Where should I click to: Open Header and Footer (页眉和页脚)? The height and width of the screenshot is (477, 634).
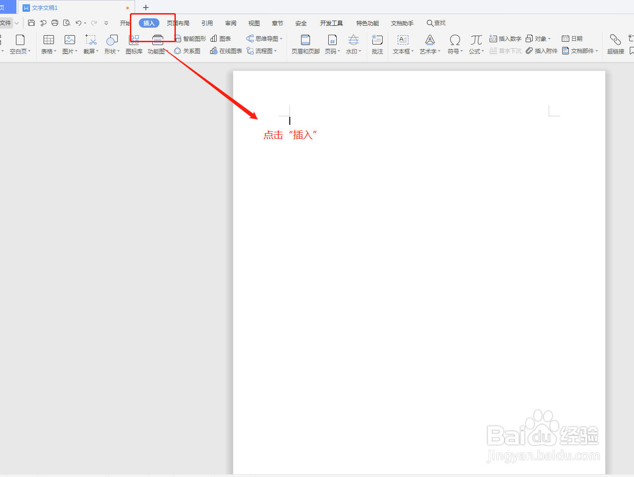coord(306,45)
